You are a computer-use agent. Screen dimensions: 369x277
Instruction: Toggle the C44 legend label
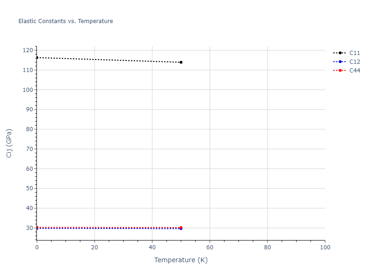[354, 70]
